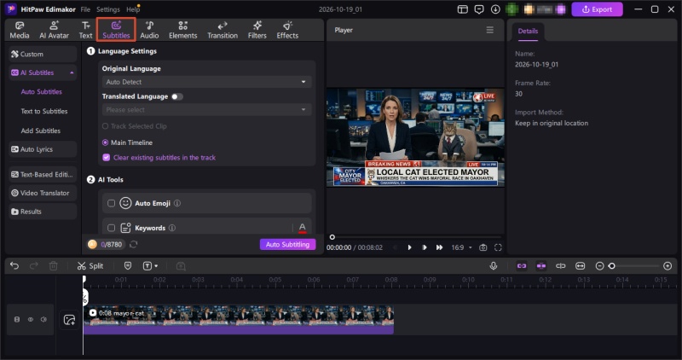Click the Export button
Viewport: 682px width, 360px height.
597,9
